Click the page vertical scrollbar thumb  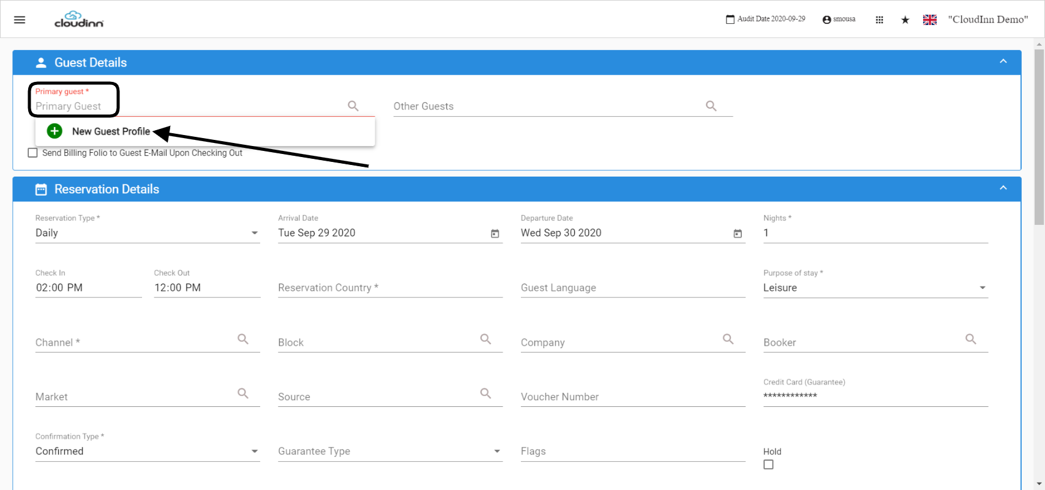[x=1039, y=137]
